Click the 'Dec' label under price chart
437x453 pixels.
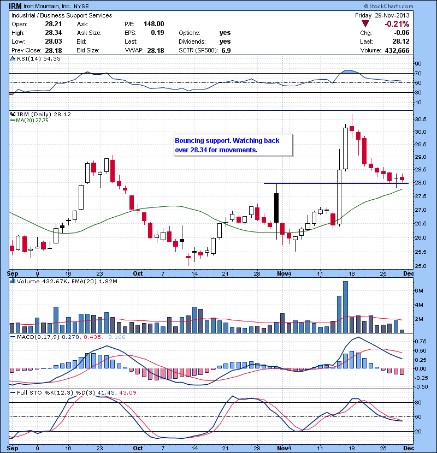click(409, 273)
